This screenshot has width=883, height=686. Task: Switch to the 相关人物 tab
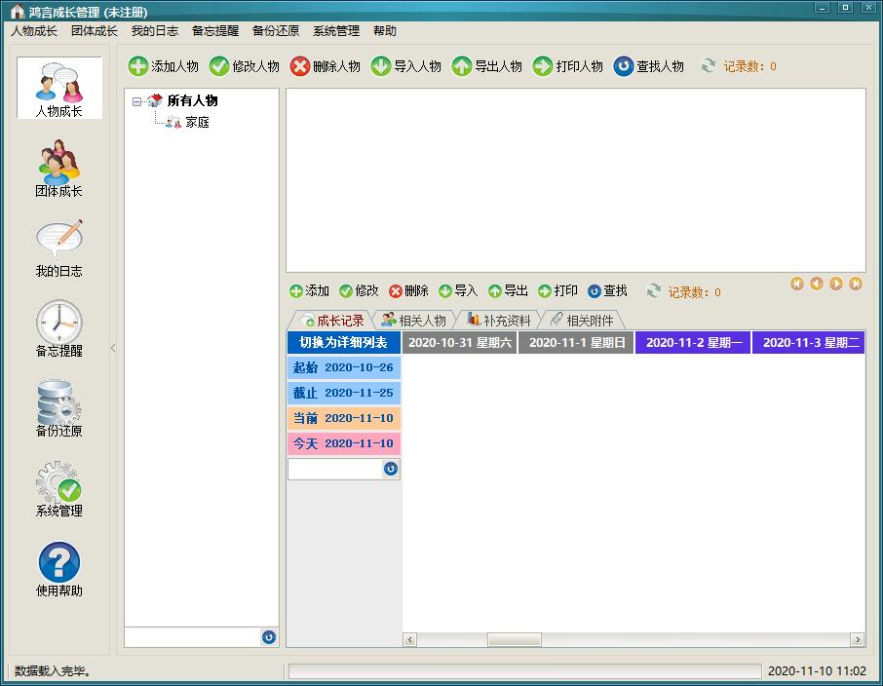point(414,321)
